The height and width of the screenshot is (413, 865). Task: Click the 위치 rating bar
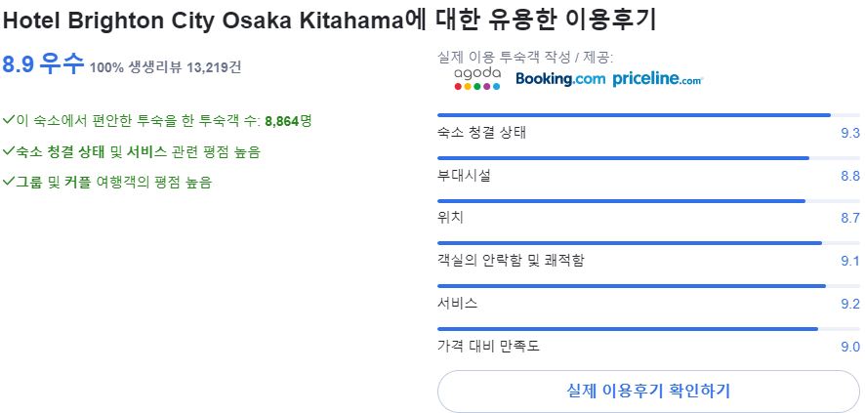648,201
